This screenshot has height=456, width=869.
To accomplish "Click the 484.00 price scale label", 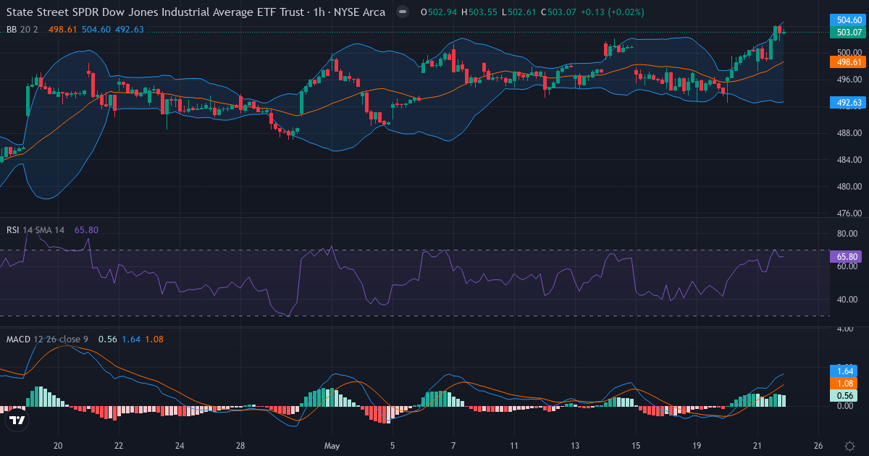I will [x=848, y=160].
